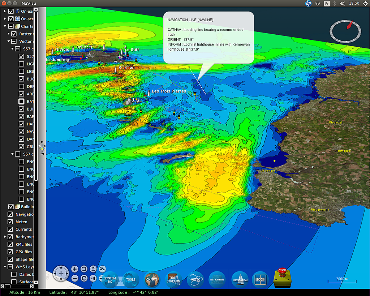Select the Bathymetry tree item label
This screenshot has width=370, height=296.
(25, 236)
